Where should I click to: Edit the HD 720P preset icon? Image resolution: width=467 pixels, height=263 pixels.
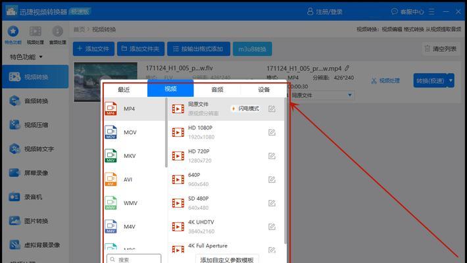(x=272, y=156)
